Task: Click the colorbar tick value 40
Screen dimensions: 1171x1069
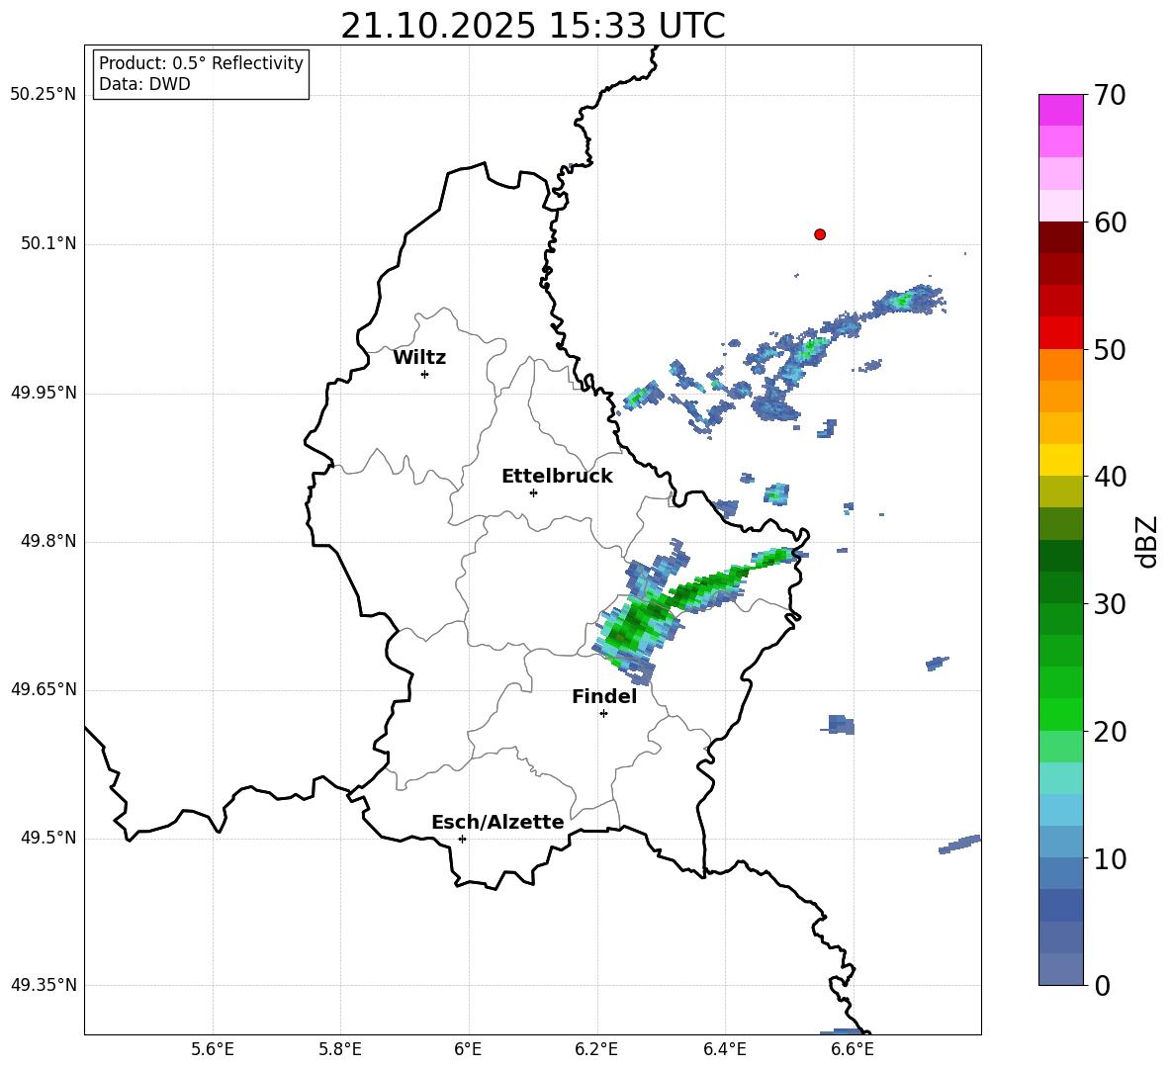Action: coord(1110,477)
